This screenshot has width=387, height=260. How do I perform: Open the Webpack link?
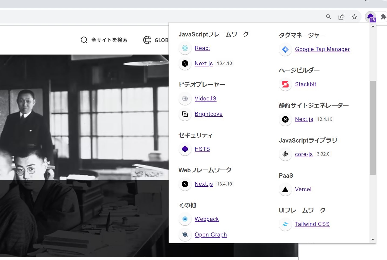(207, 219)
